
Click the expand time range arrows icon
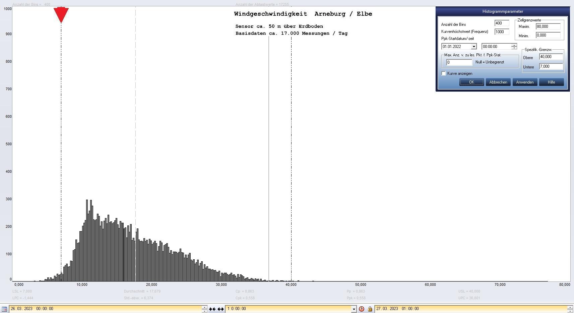pos(220,309)
